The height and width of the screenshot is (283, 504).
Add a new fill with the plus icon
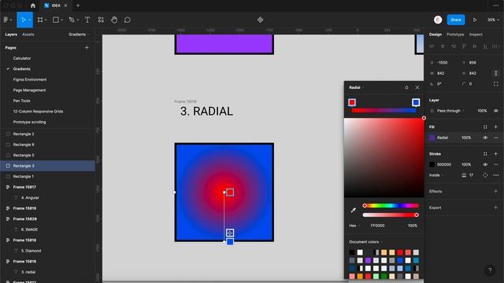(496, 127)
